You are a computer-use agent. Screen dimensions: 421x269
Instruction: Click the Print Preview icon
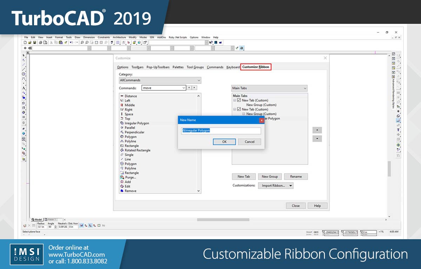[x=45, y=42]
